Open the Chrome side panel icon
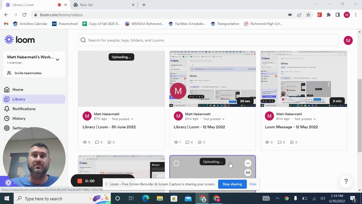 point(338,15)
